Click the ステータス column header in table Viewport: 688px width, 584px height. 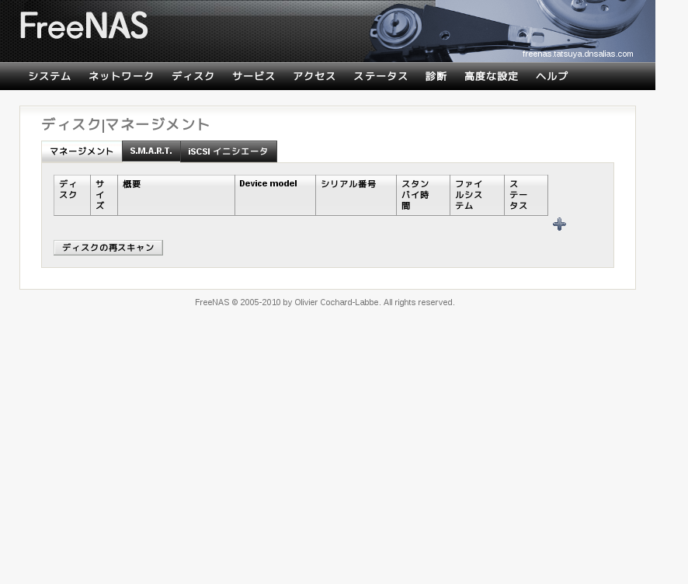(x=526, y=195)
